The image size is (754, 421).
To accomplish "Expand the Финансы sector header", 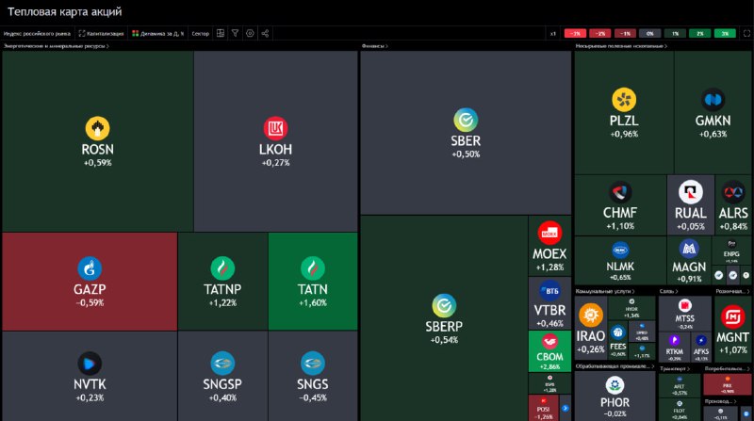I will coord(374,46).
